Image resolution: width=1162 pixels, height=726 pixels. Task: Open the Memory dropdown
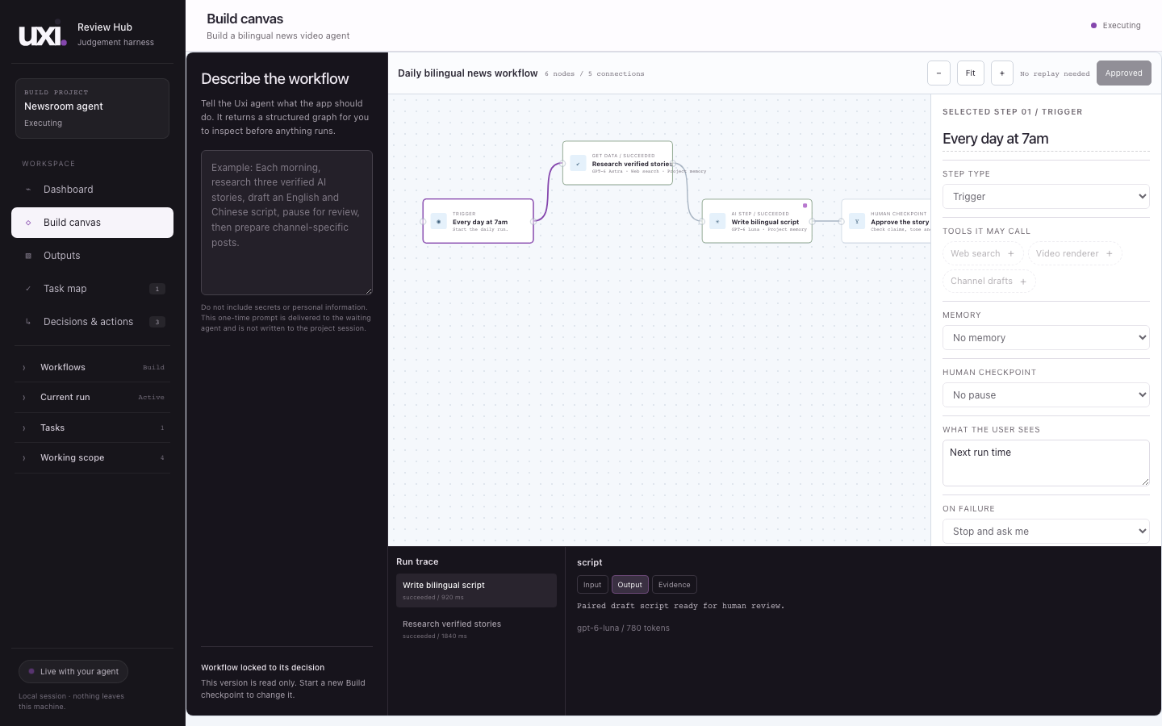click(1046, 338)
